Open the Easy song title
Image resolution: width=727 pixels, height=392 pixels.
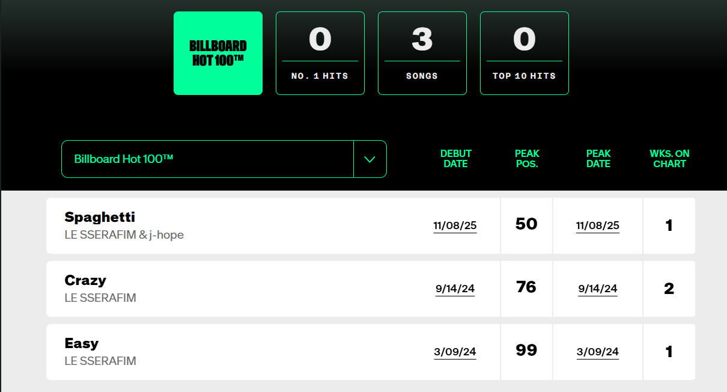(82, 343)
